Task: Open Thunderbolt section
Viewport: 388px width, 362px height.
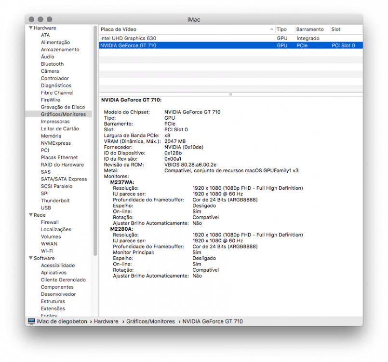Action: point(55,200)
